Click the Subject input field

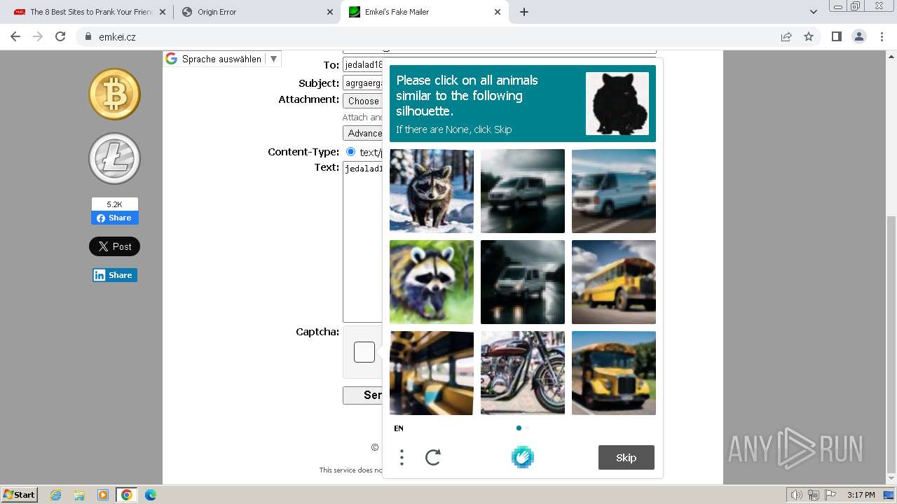(x=363, y=83)
